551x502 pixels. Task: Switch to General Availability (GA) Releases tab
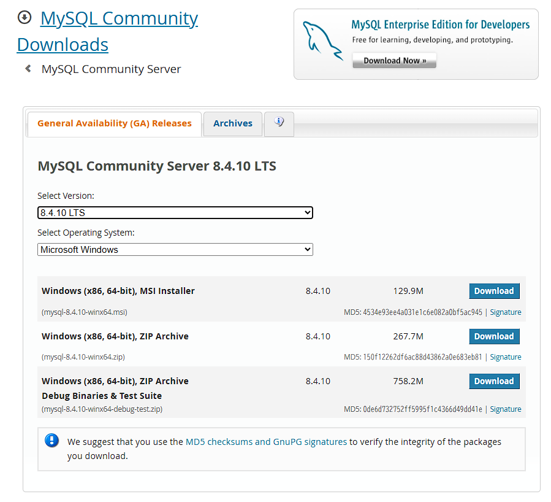click(x=115, y=123)
